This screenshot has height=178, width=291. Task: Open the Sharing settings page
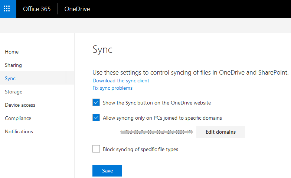(13, 65)
